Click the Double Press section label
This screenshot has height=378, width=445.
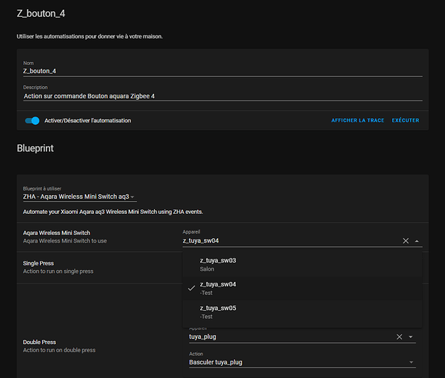coord(39,342)
